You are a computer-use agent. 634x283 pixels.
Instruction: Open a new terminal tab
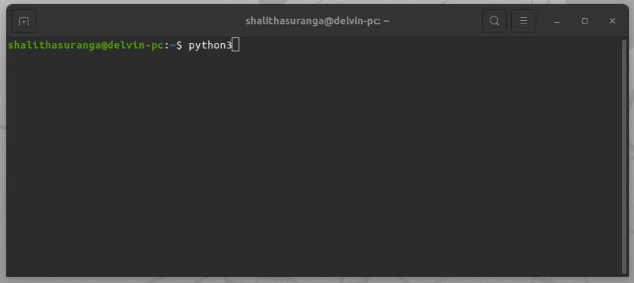point(24,21)
